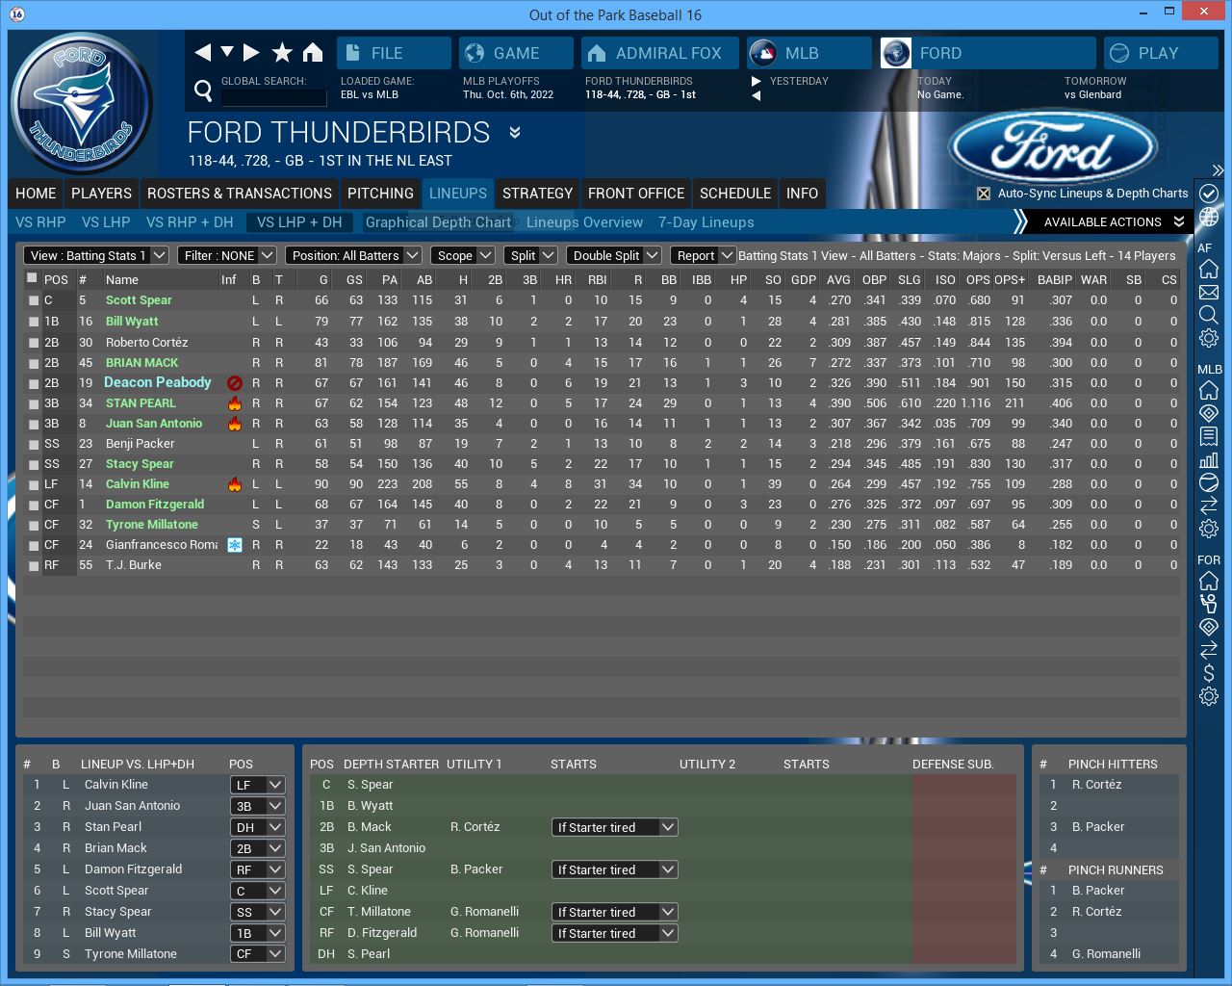
Task: Open the MLB section report document icon
Action: [x=1209, y=436]
